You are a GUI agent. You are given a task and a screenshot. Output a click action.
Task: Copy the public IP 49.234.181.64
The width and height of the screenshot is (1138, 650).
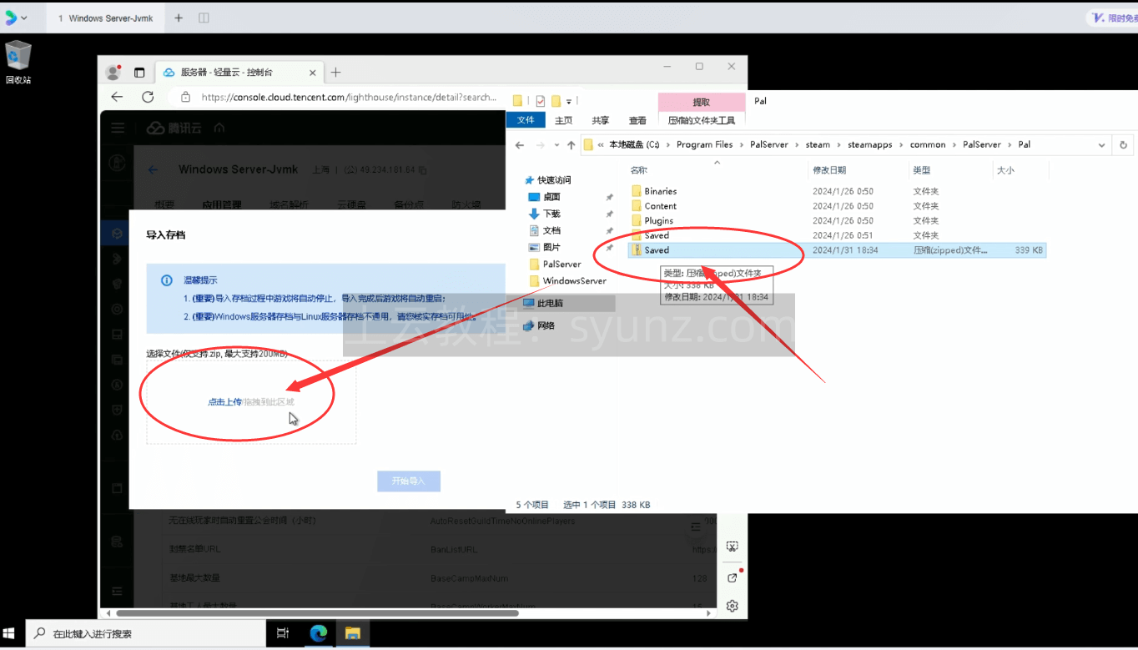(423, 170)
